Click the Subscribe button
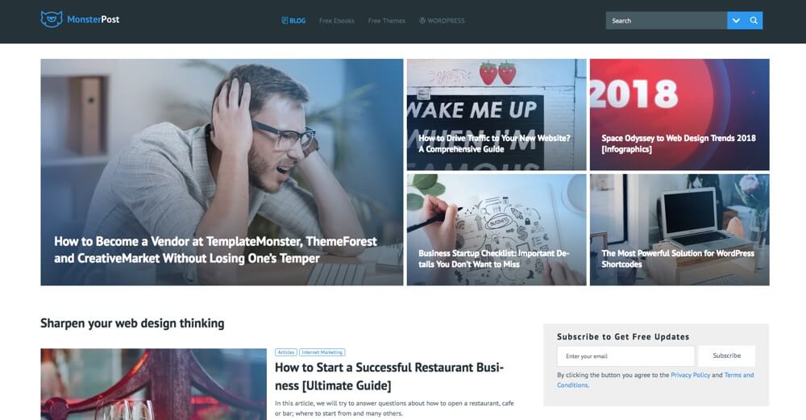Viewport: 806px width, 420px height. pyautogui.click(x=727, y=356)
